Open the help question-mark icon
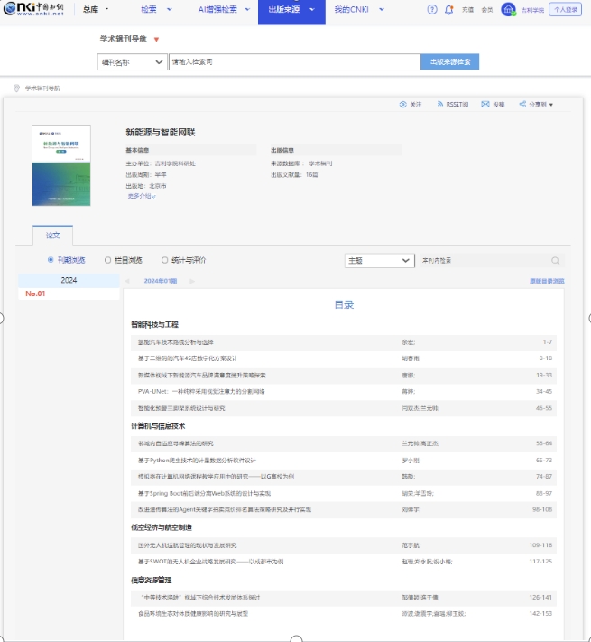The image size is (591, 642). 432,9
